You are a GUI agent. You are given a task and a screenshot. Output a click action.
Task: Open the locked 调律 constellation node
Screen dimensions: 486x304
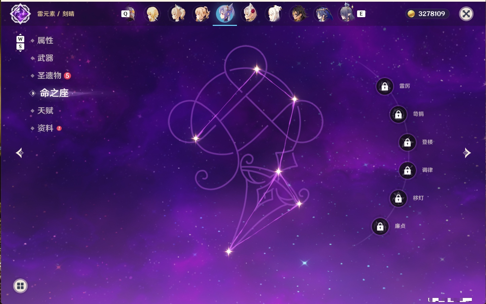tap(408, 170)
